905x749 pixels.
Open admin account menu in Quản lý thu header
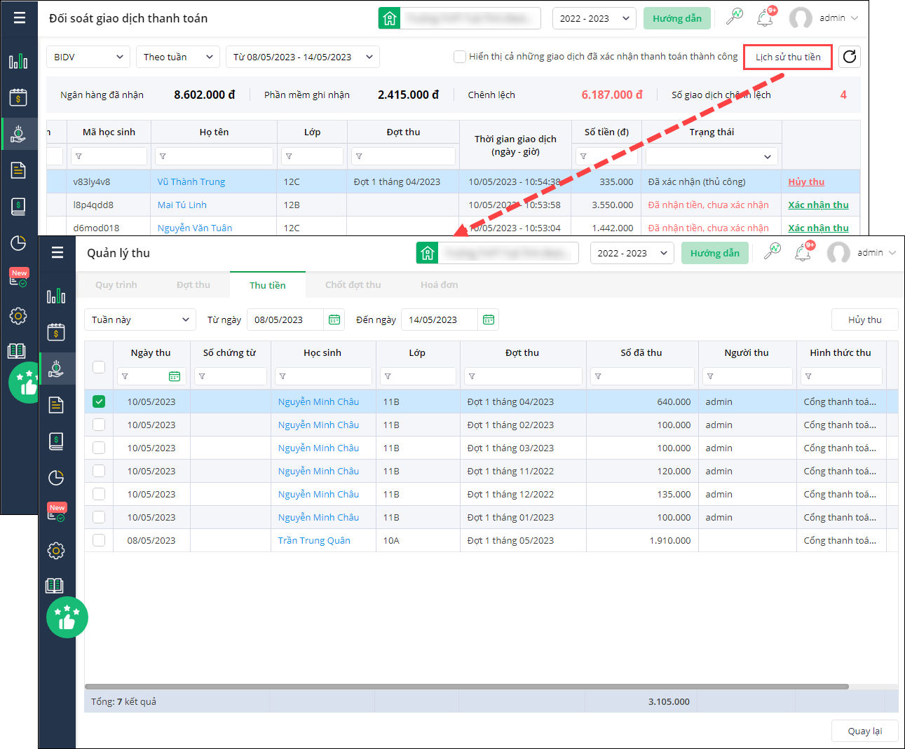[x=862, y=253]
